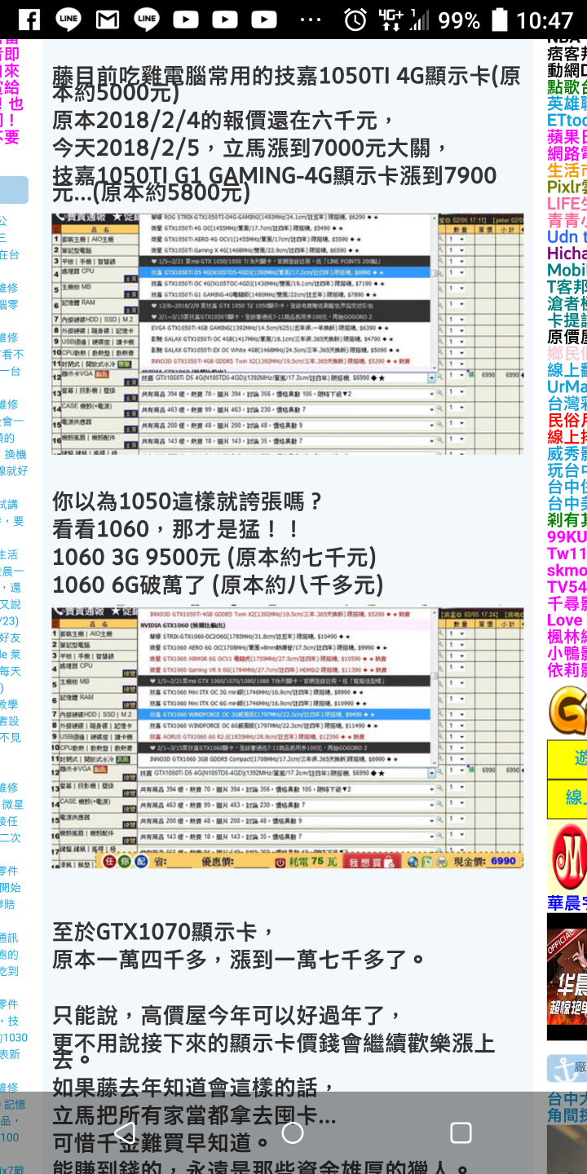Tap the yellow 遊 button under G logo
The width and height of the screenshot is (587, 1174).
tap(567, 759)
